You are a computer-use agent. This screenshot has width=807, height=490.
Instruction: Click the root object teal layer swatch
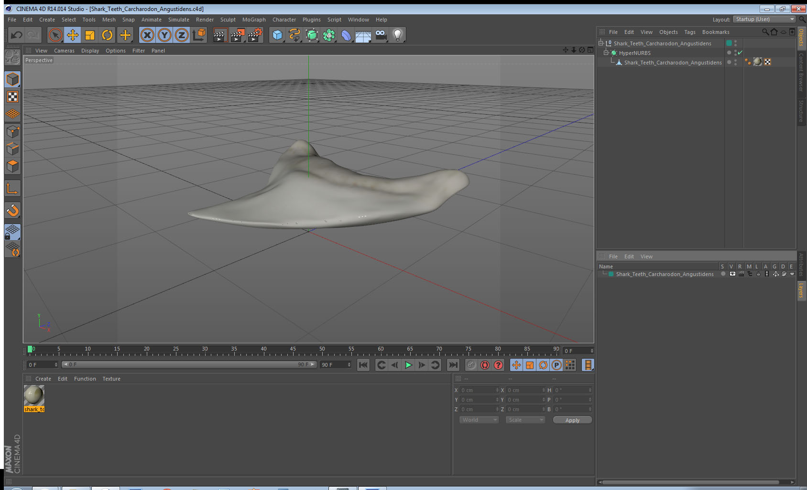[729, 43]
